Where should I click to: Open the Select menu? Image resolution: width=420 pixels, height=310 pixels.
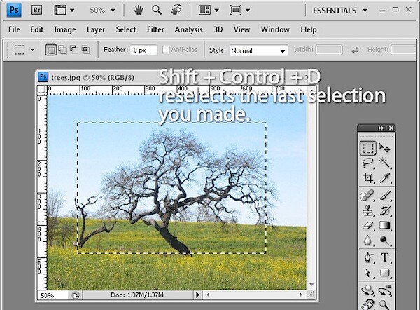[x=126, y=29]
